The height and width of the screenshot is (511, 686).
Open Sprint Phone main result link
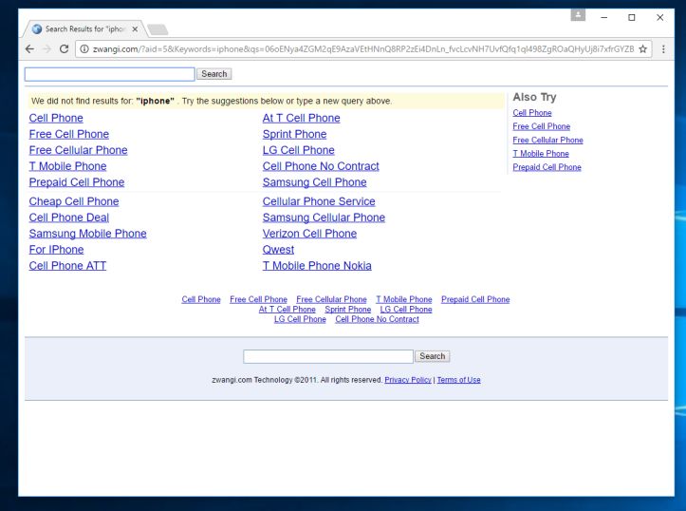(x=294, y=134)
